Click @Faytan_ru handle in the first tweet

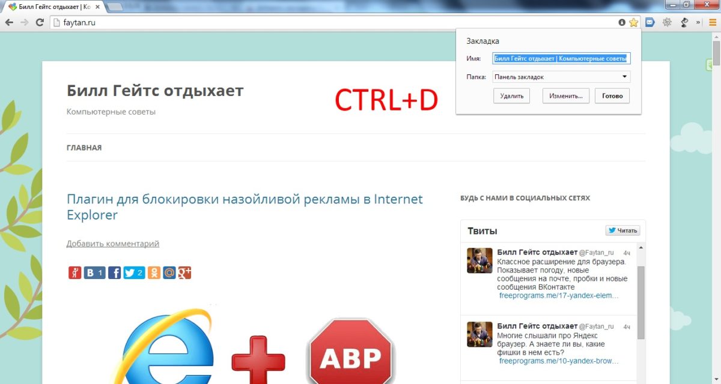[x=596, y=253]
